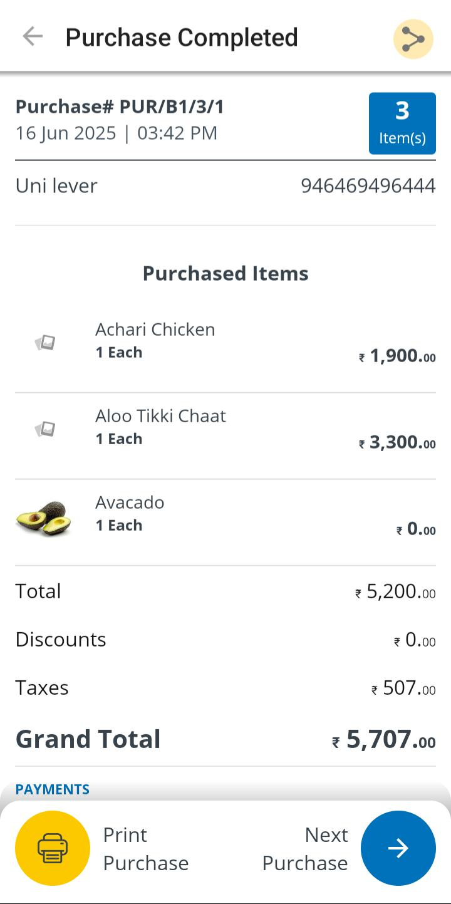Tap the blue 3 Item(s) badge
Screen dimensions: 451x904
pos(402,123)
